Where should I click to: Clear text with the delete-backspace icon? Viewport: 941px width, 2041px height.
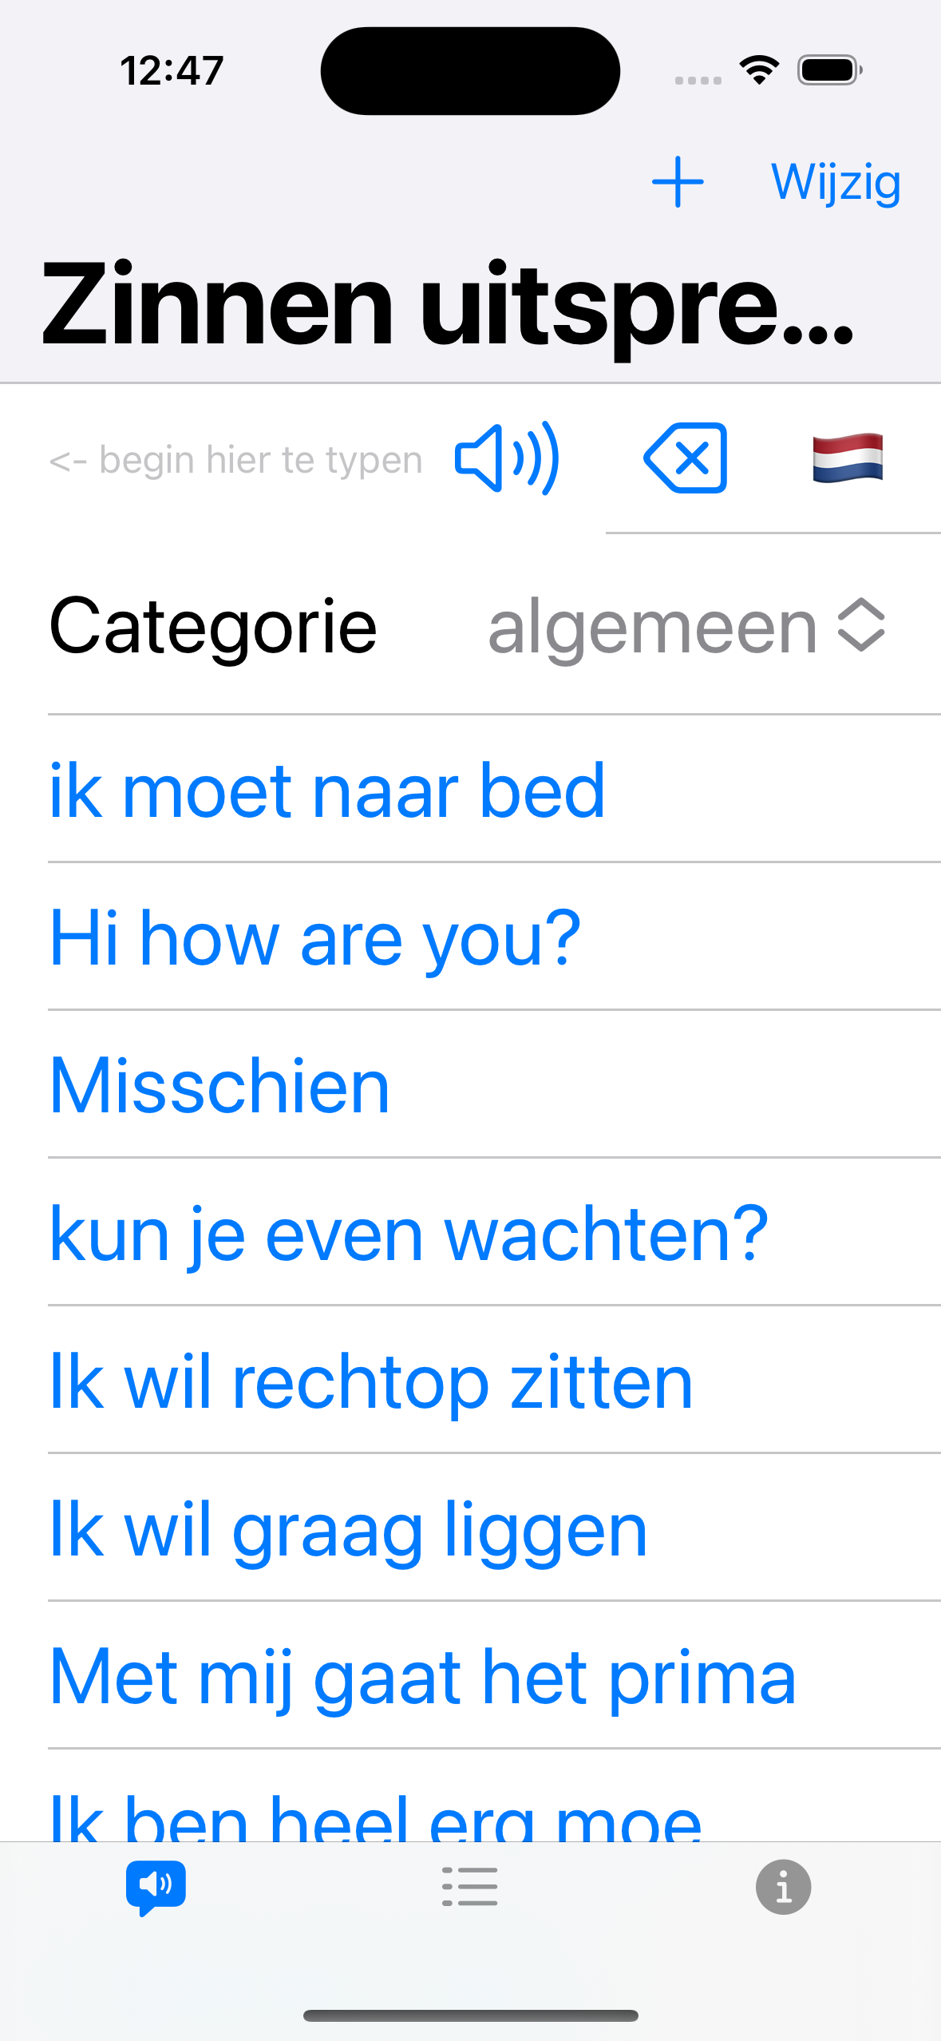click(686, 458)
